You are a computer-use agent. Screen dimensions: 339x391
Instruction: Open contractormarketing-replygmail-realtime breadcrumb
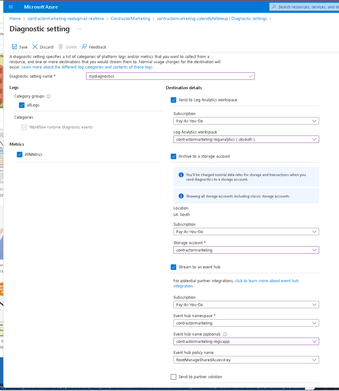point(66,18)
